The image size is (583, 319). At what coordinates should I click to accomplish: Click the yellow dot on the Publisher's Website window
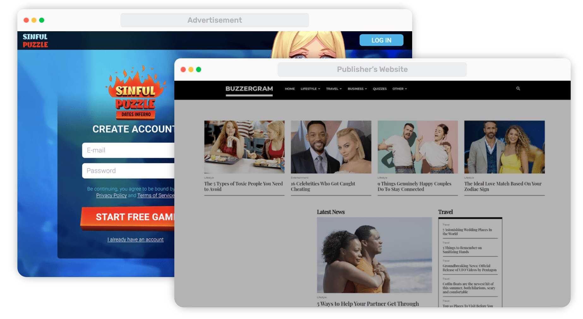(x=191, y=69)
